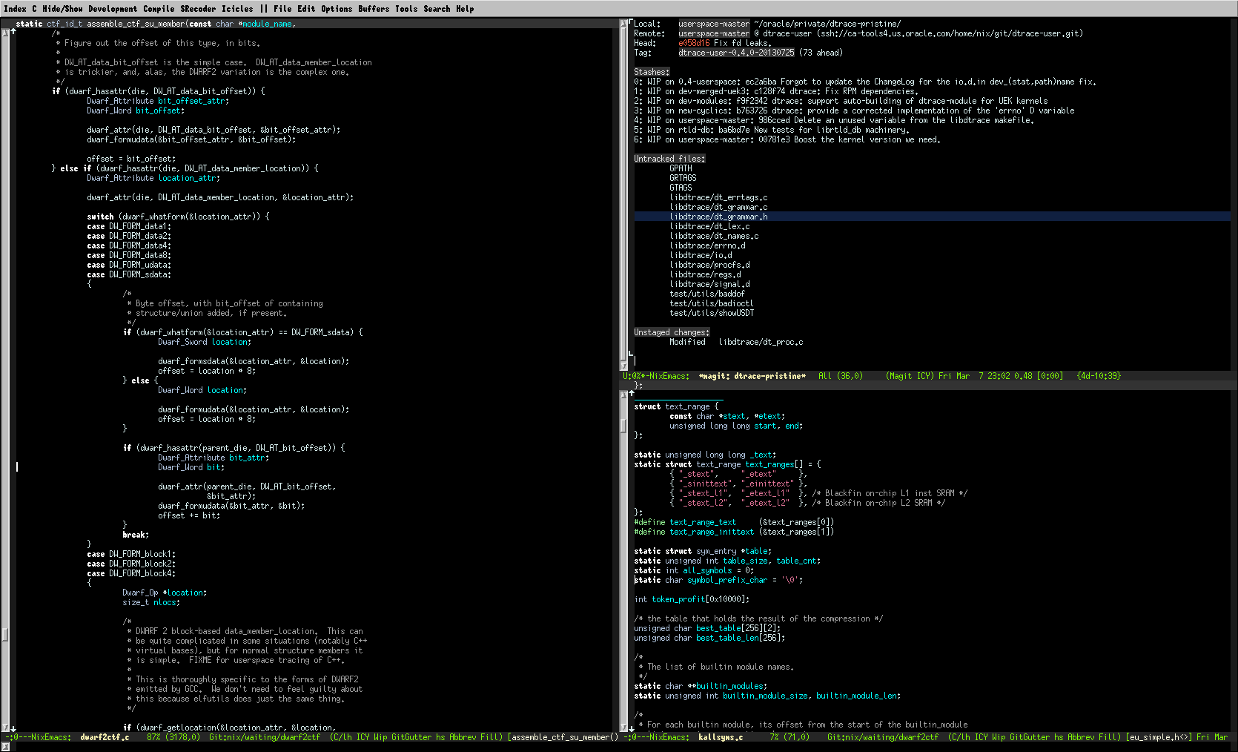The height and width of the screenshot is (752, 1238).
Task: Select stash 3 WIP on new-cyclics
Action: pos(854,111)
